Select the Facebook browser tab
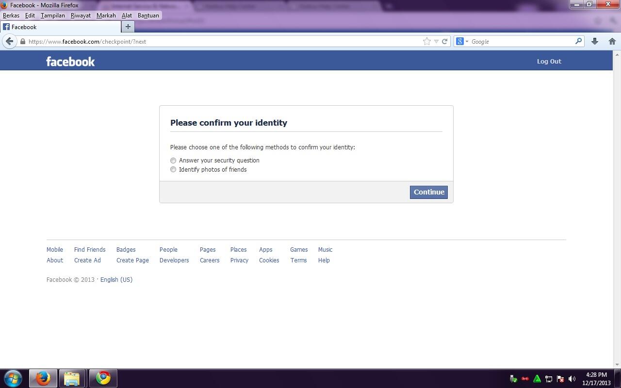Viewport: 621px width, 388px height. point(60,27)
